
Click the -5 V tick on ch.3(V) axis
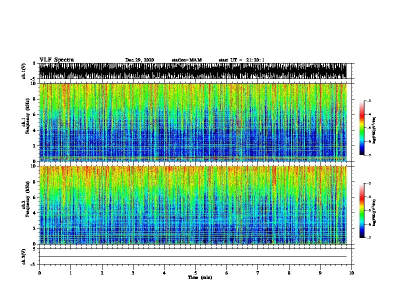tap(33, 264)
